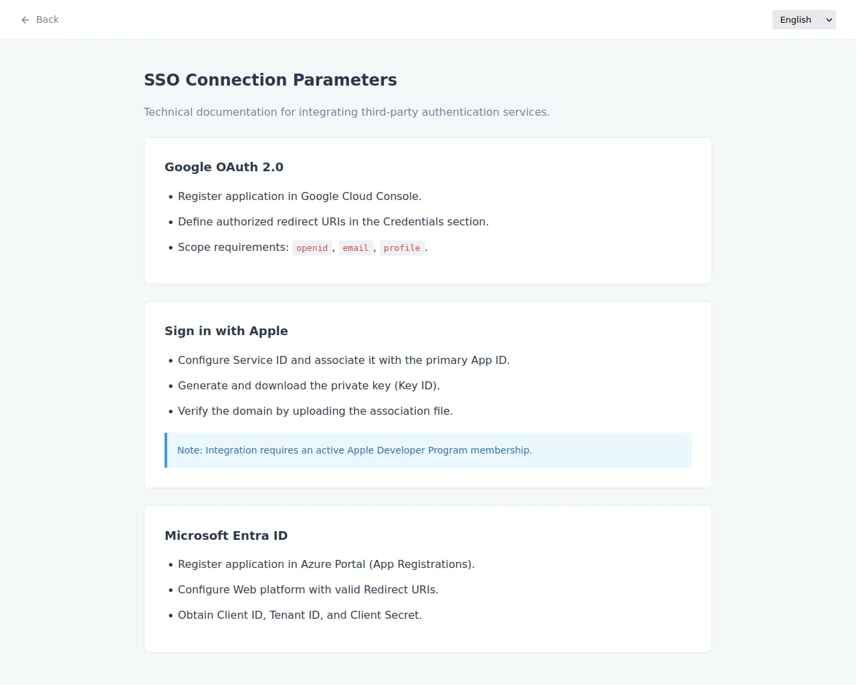856x685 pixels.
Task: Click 'Configure Service ID' bullet item
Action: (344, 361)
